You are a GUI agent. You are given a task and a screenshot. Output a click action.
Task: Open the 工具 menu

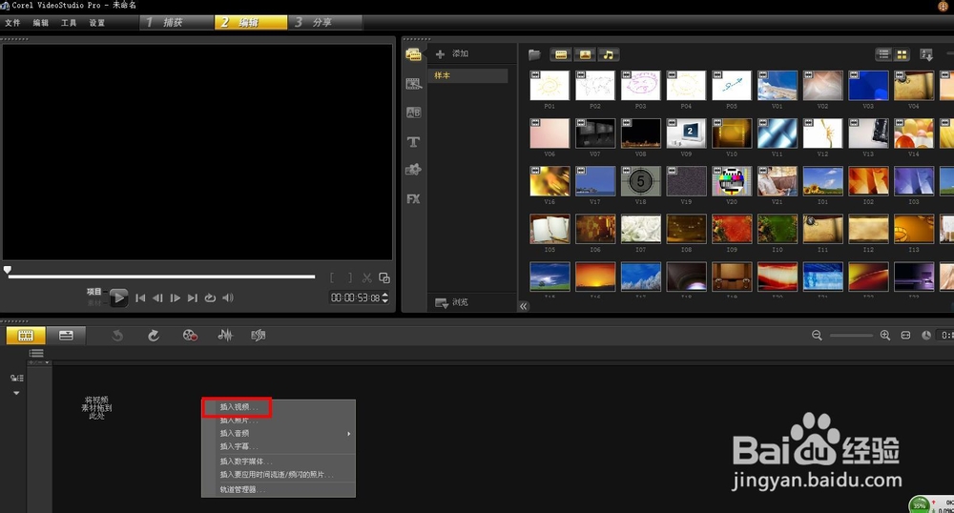[69, 23]
